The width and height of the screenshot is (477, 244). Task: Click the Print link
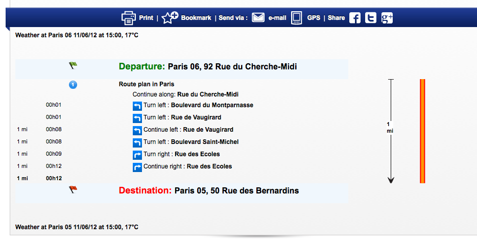(x=146, y=18)
